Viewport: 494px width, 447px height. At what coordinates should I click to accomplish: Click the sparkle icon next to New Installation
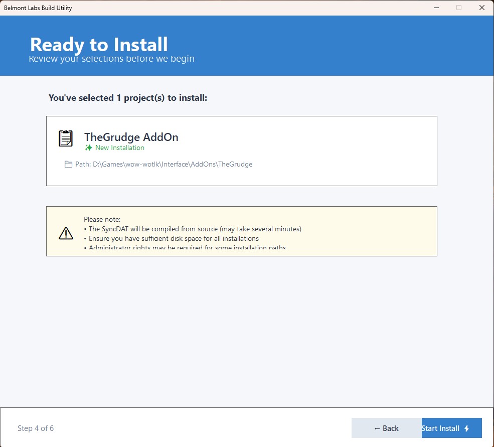click(89, 148)
